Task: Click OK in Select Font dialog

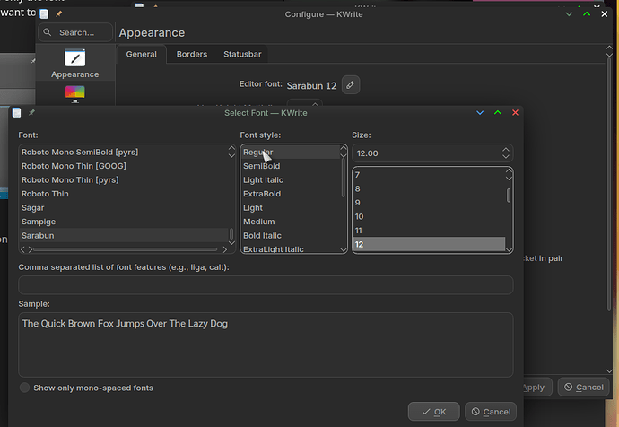Action: [434, 412]
